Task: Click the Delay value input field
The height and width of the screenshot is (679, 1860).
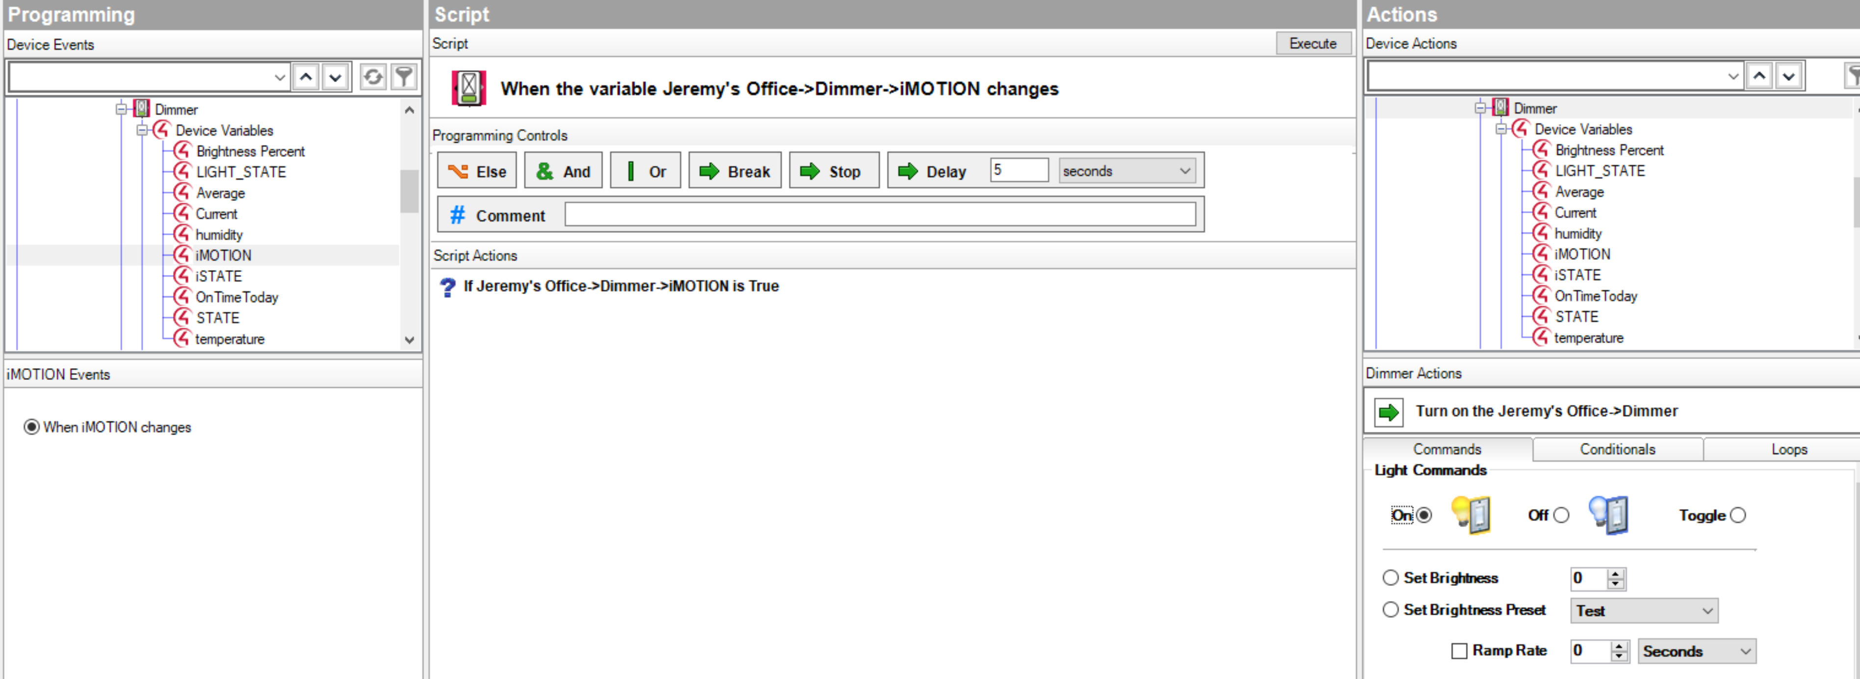Action: point(1018,170)
